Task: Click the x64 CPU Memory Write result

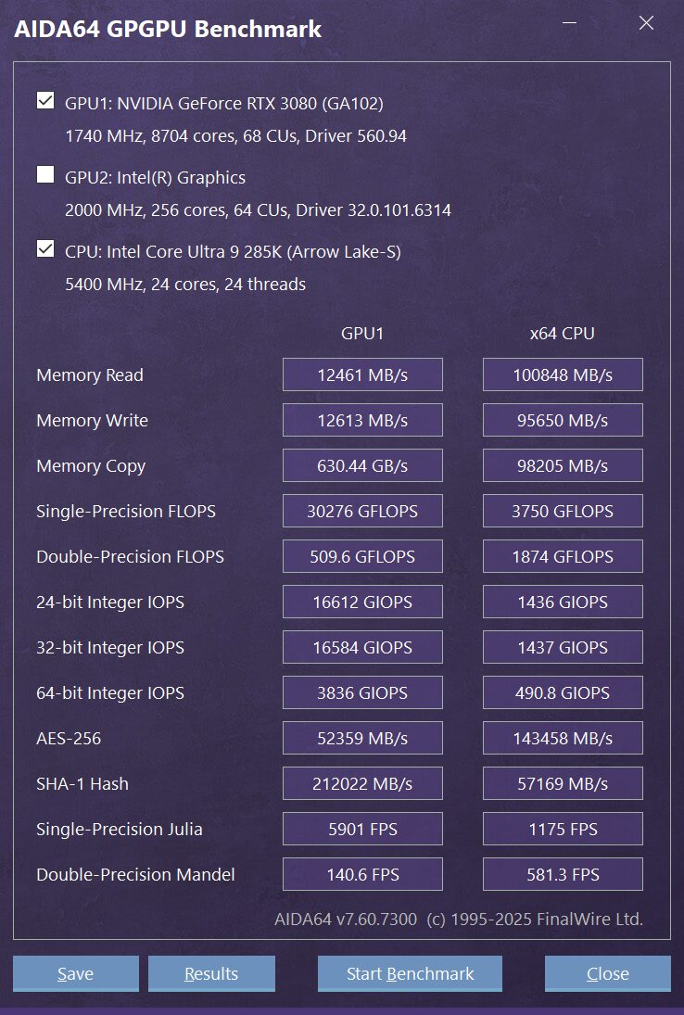Action: (x=563, y=420)
